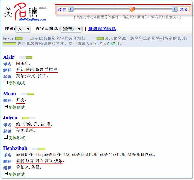Open the 首字母筛选 letter filter dropdown
The image size is (194, 180).
click(71, 29)
